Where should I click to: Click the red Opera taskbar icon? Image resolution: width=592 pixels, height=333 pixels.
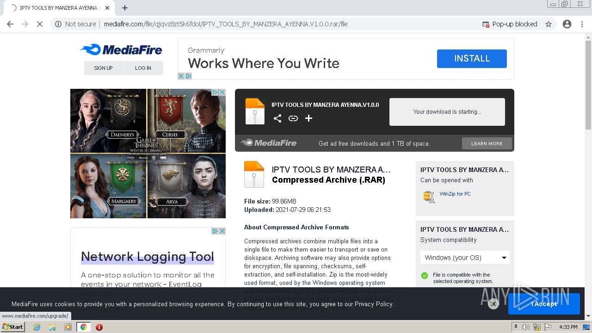[x=99, y=327]
